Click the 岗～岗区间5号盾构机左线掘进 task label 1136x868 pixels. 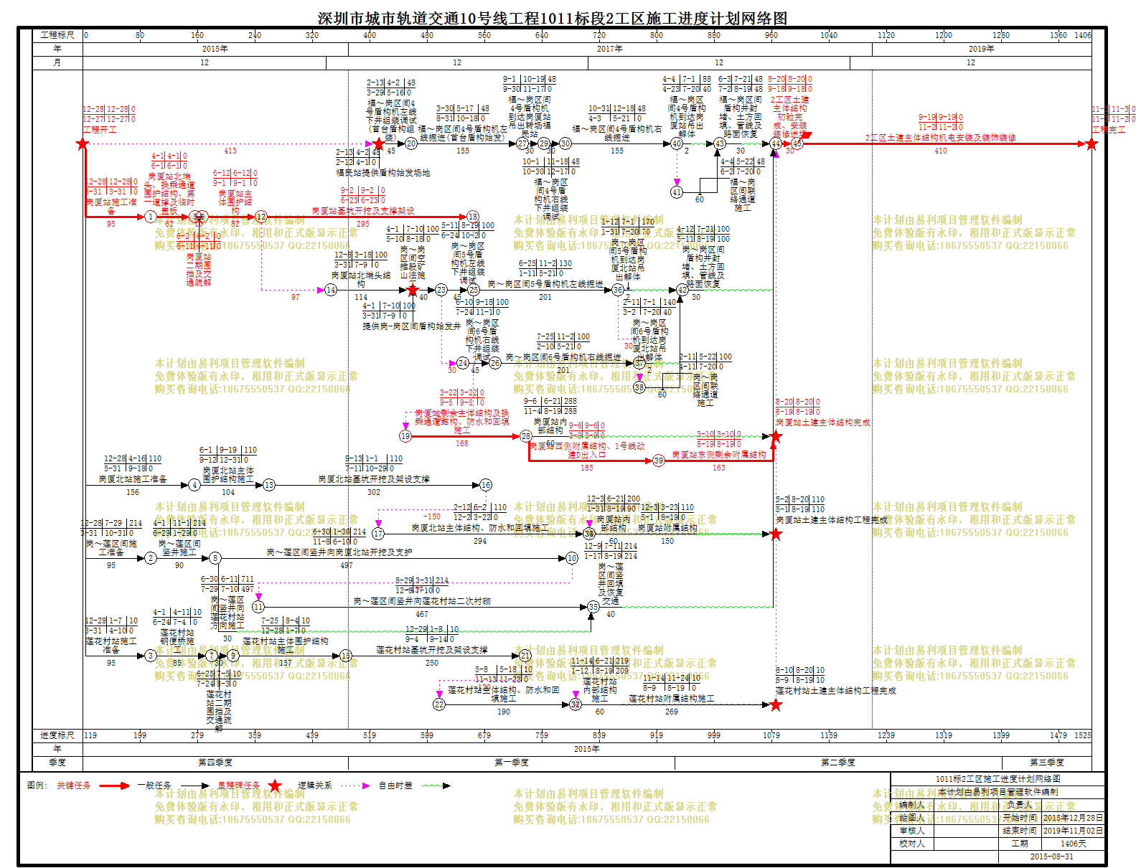[545, 284]
